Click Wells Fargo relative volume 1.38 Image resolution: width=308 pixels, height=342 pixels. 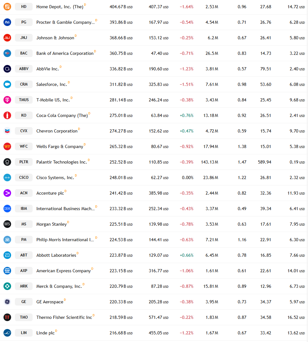coord(242,146)
